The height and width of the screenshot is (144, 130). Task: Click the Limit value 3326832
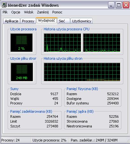[x=51, y=121]
